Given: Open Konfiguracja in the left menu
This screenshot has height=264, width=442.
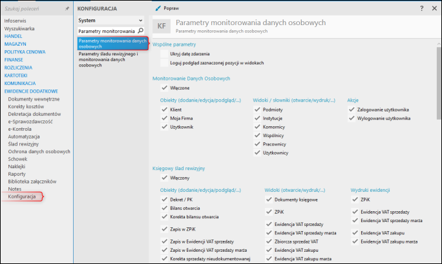Looking at the screenshot, I should pos(22,196).
